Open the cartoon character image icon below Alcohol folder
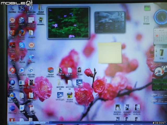 point(41,20)
